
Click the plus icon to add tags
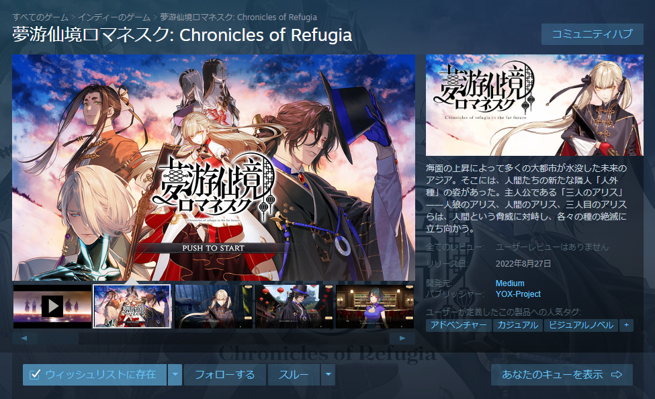[x=626, y=325]
